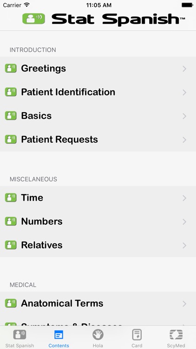Open the Basics category

click(98, 116)
